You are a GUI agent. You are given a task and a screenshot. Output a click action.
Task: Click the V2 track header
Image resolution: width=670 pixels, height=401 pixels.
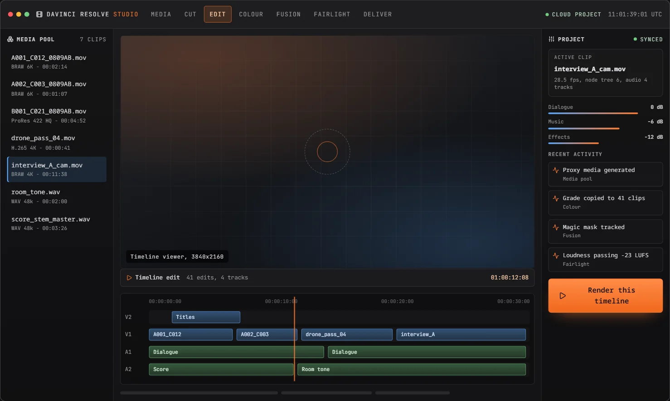point(128,317)
